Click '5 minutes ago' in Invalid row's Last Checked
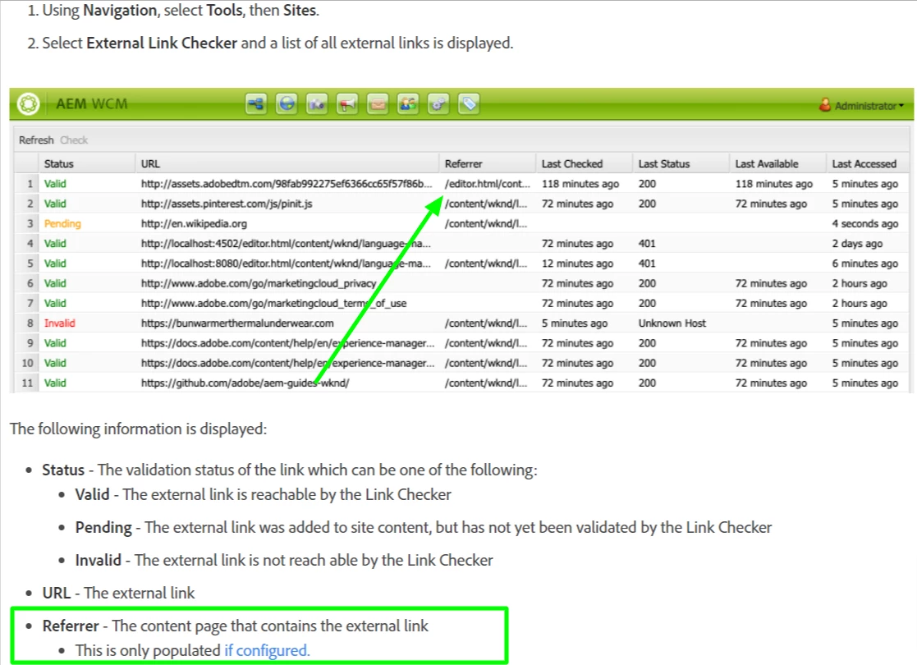This screenshot has width=917, height=665. pyautogui.click(x=575, y=323)
